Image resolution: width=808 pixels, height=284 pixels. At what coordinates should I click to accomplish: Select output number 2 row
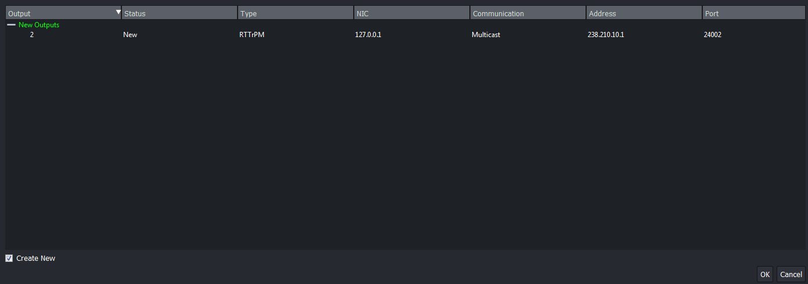pos(32,35)
